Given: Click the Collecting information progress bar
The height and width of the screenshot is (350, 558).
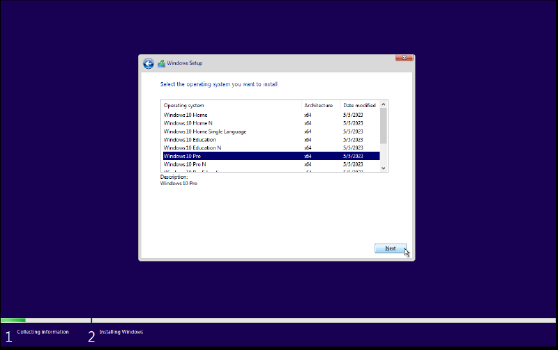Looking at the screenshot, I should point(46,320).
